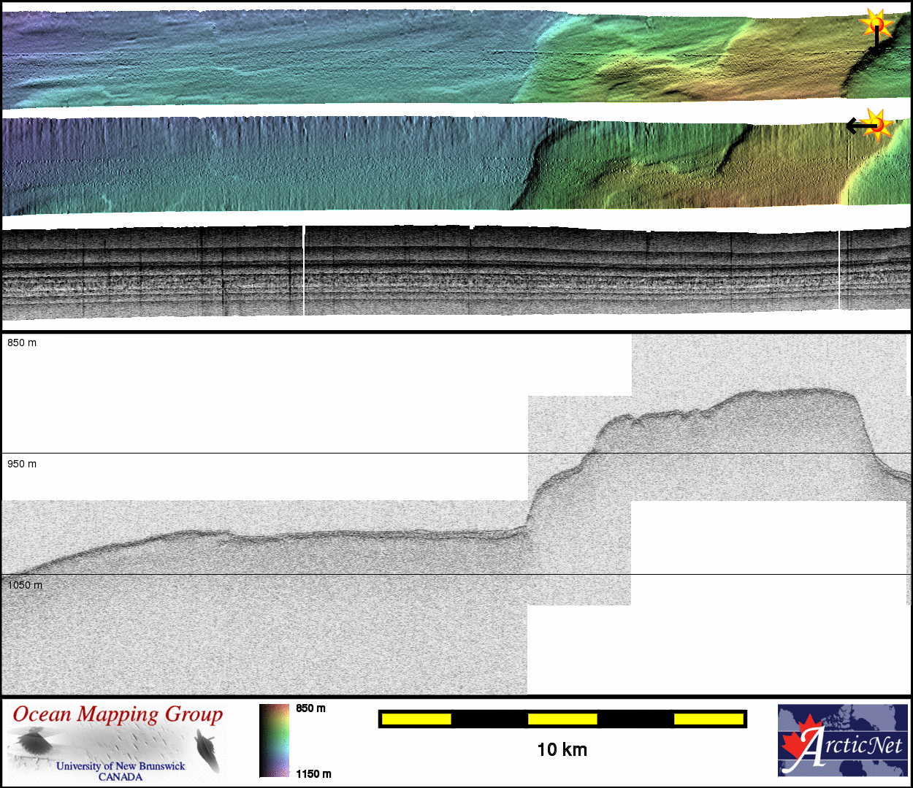Click the left ship shadow graphic in the Ocean Mapping logo

tap(32, 745)
